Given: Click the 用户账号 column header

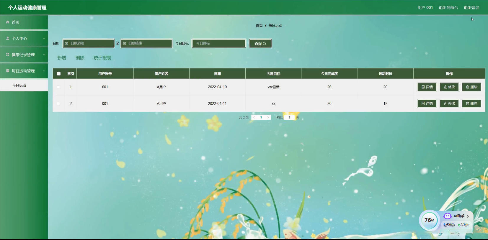Looking at the screenshot, I should (x=105, y=74).
